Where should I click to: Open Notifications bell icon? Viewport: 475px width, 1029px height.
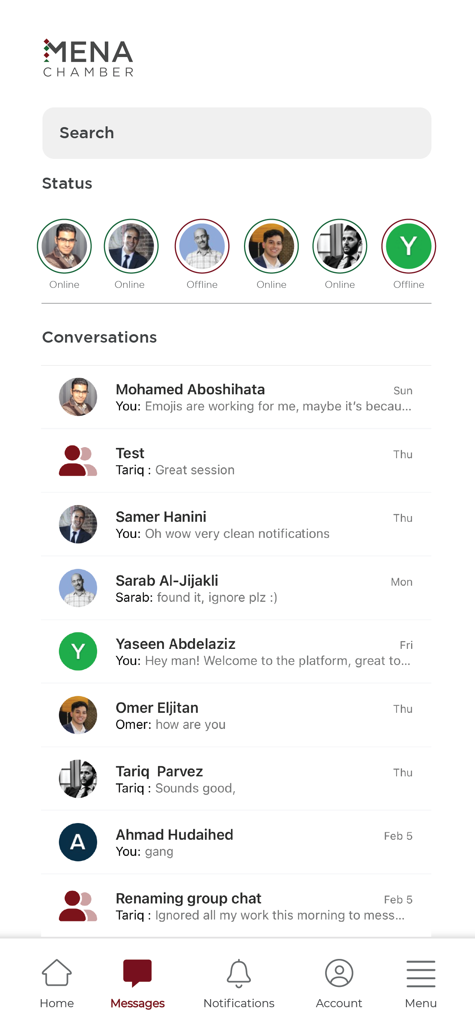[x=239, y=973]
